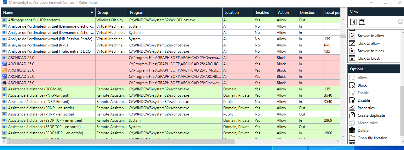Click the View panel header
The height and width of the screenshot is (150, 404).
click(x=376, y=12)
